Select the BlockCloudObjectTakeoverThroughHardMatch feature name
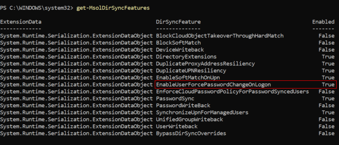Image resolution: width=339 pixels, height=145 pixels. (x=220, y=36)
